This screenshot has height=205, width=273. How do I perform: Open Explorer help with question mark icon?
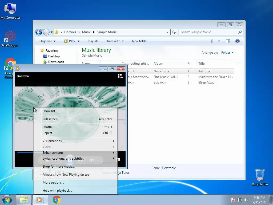coord(238,41)
